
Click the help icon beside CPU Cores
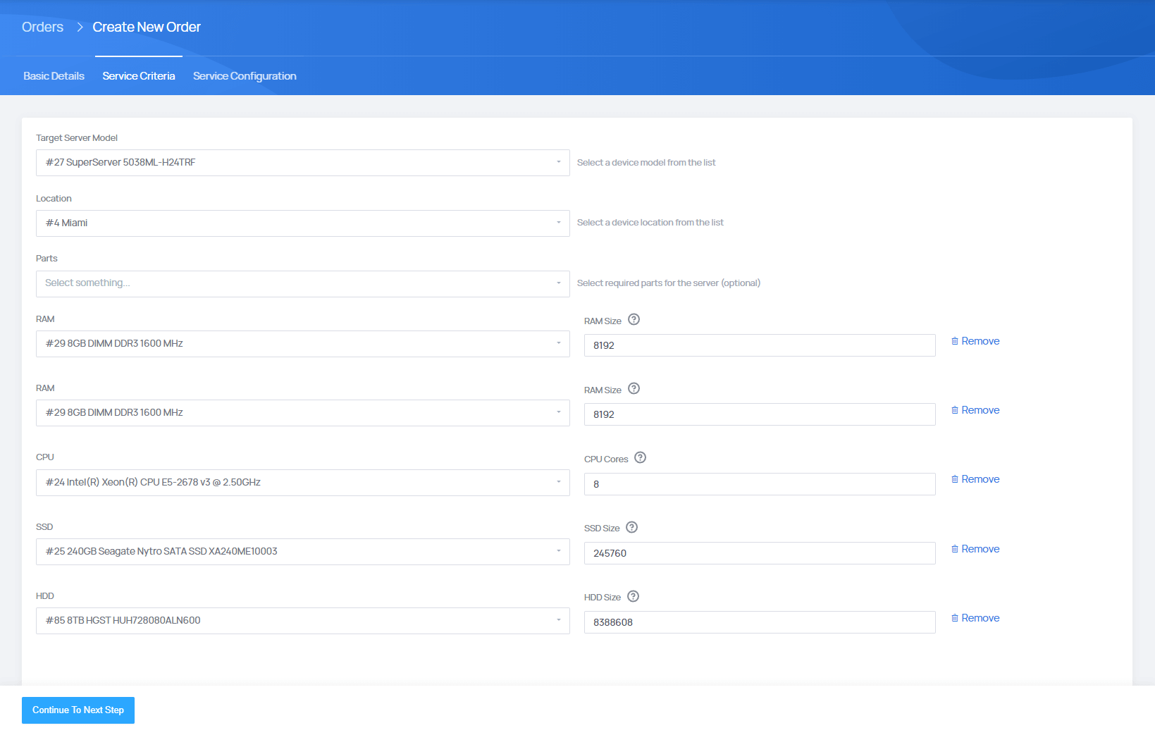coord(640,458)
